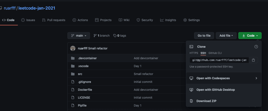Switch clone method to HTTPS

194,53
